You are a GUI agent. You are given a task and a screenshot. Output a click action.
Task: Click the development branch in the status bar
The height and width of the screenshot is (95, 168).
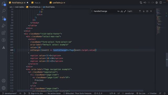10,93
